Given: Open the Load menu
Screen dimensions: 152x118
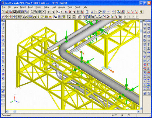Looking at the screenshot, I should [54, 7].
